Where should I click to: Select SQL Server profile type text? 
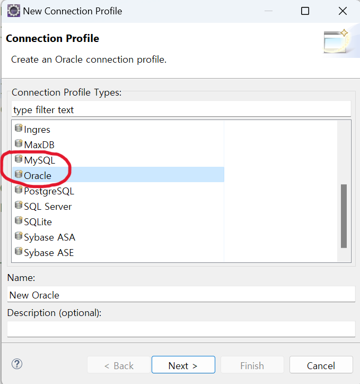[x=48, y=207]
